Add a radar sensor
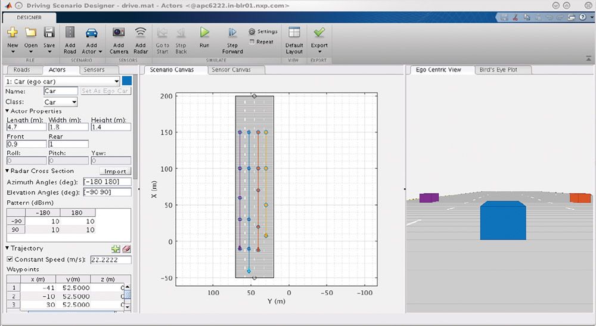 141,33
